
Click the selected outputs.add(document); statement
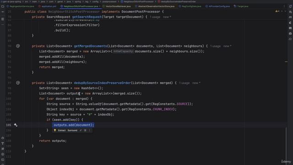[x=74, y=125]
